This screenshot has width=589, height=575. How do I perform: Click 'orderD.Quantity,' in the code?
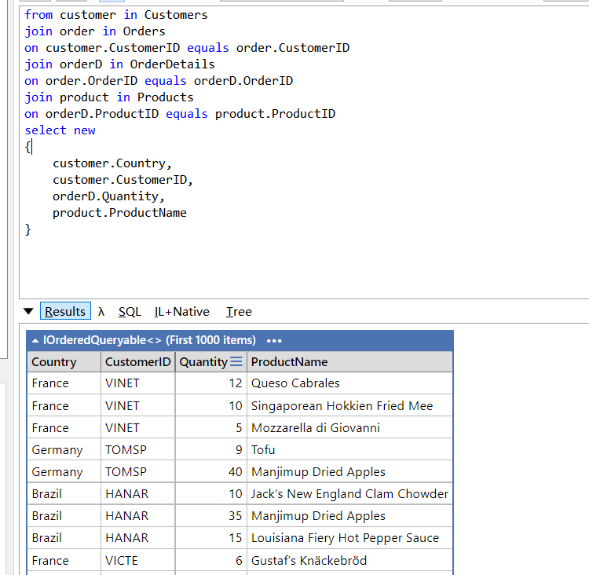108,196
